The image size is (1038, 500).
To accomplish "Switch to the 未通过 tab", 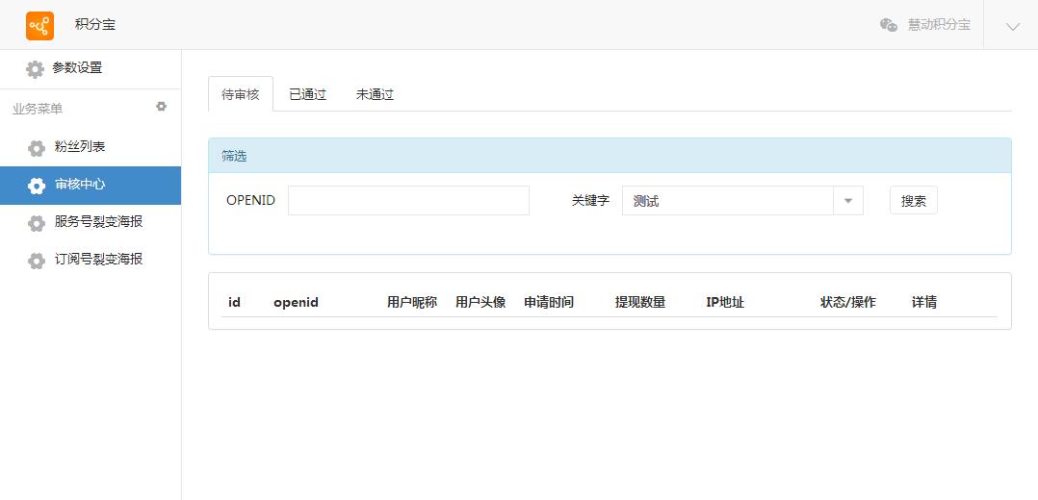I will pyautogui.click(x=375, y=94).
